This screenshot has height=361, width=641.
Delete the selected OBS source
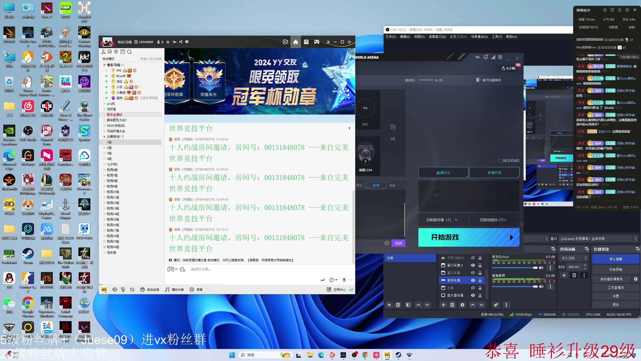[452, 305]
